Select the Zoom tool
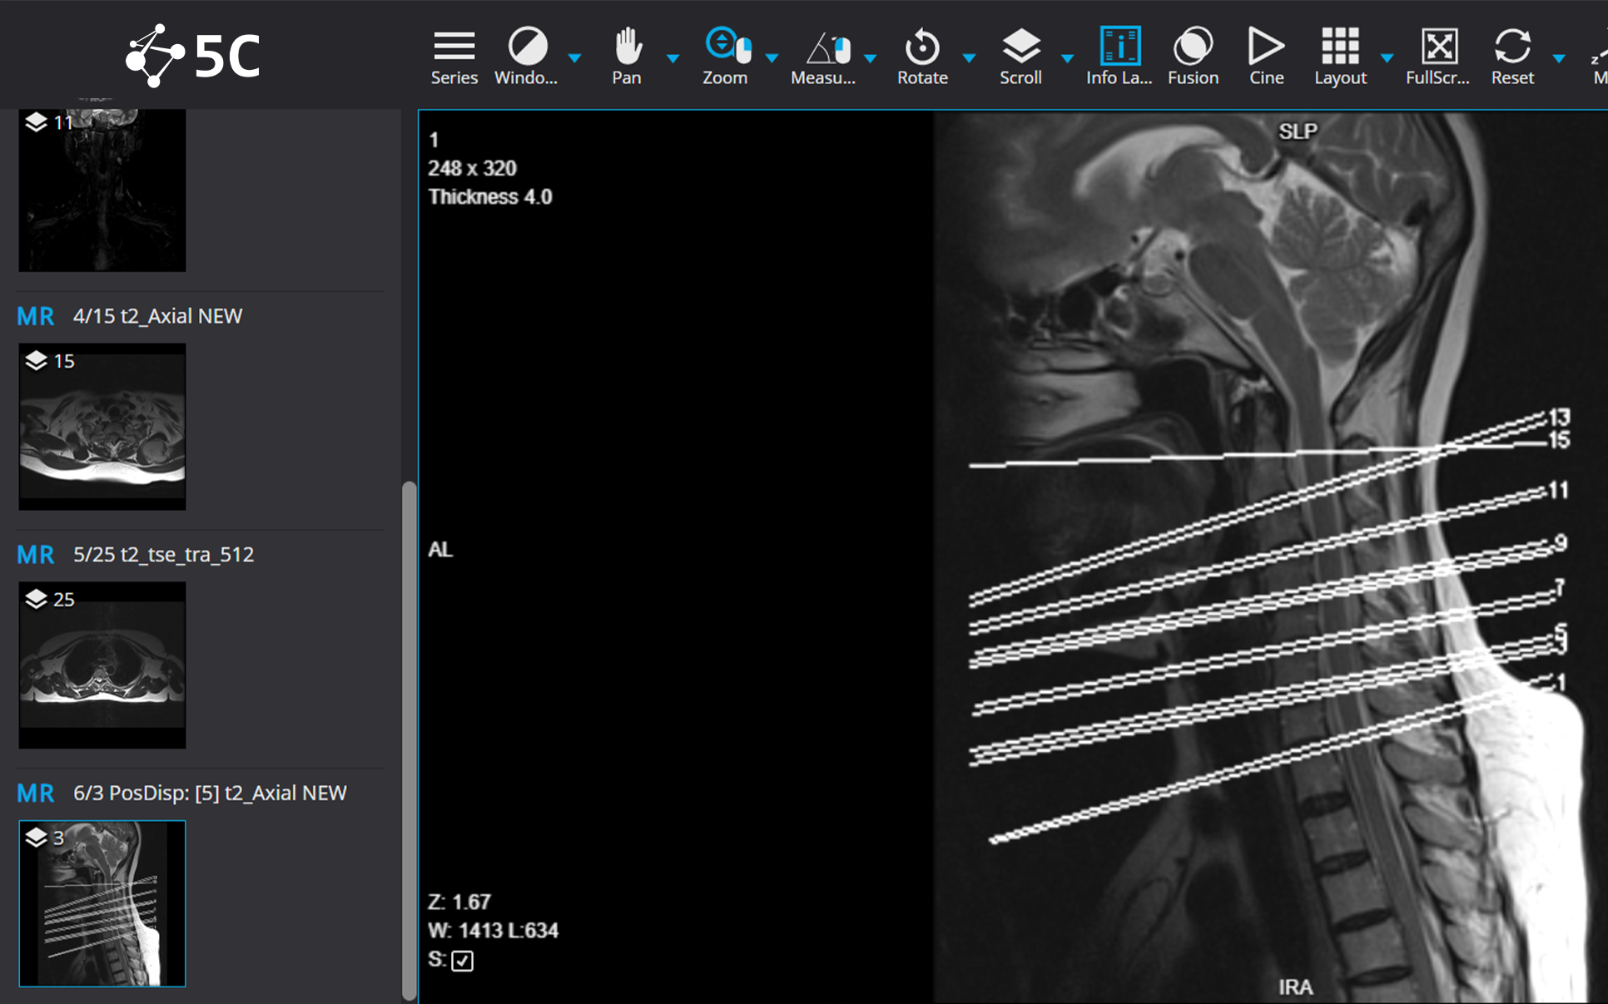 tap(726, 57)
